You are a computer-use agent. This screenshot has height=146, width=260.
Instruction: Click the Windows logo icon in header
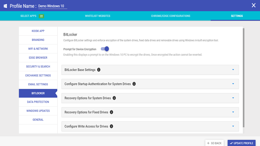tap(5, 6)
